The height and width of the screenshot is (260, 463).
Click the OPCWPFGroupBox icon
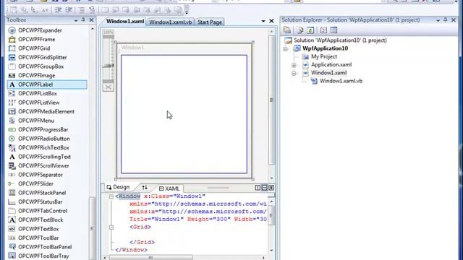[12, 66]
